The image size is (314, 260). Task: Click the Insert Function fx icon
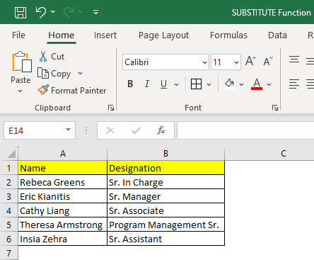161,130
